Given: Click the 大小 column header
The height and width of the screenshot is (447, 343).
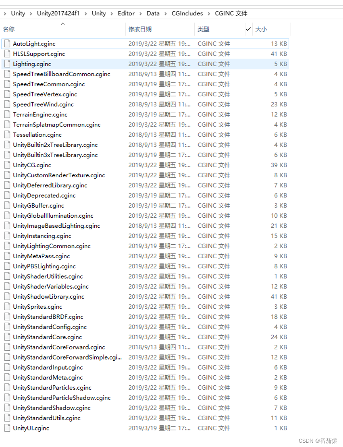Looking at the screenshot, I should coord(261,29).
